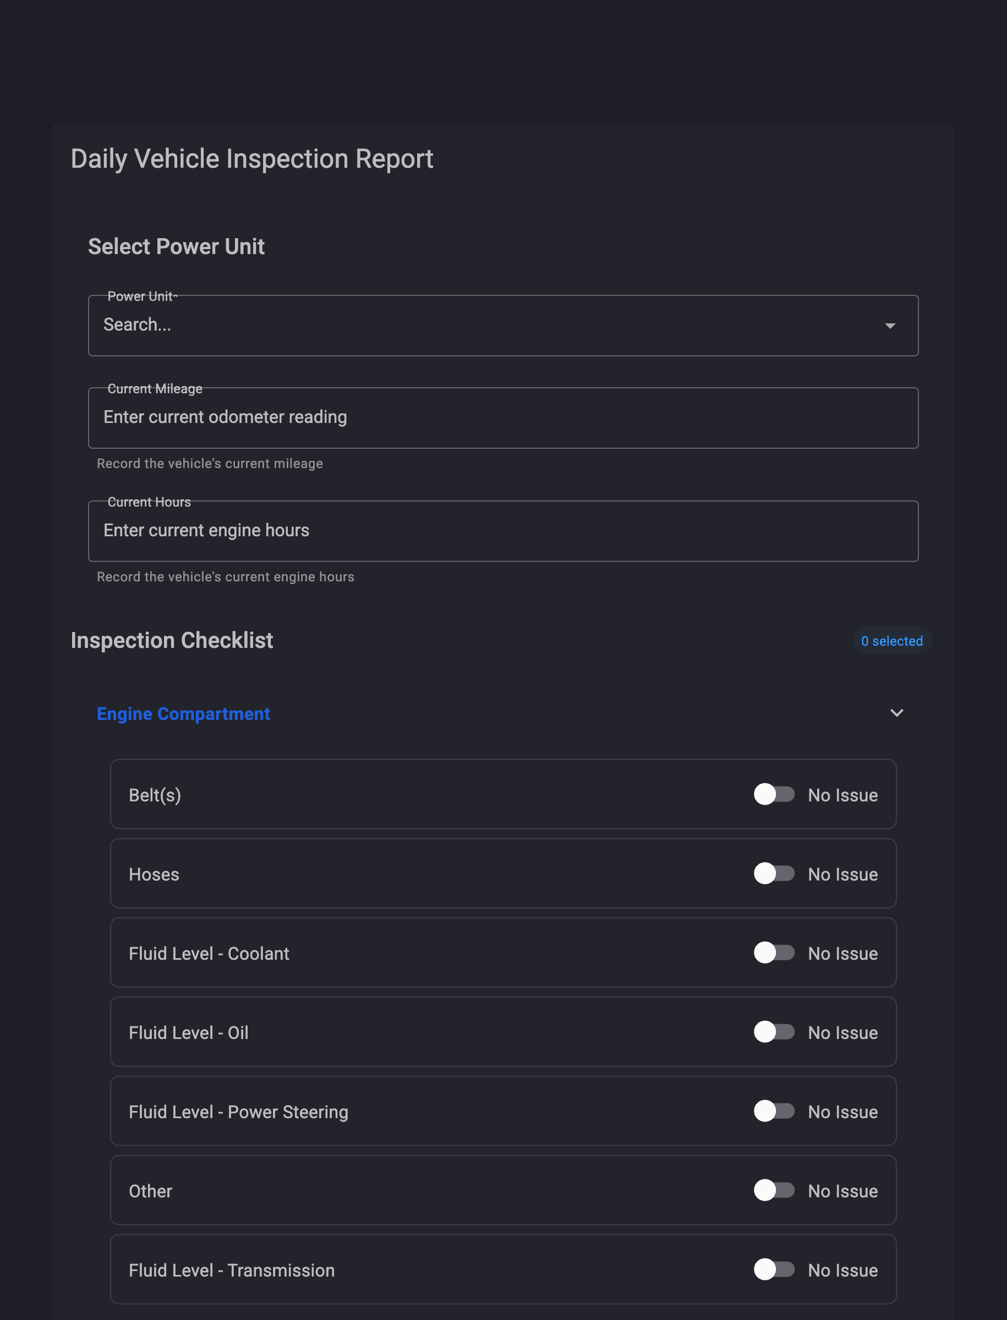This screenshot has width=1007, height=1320.
Task: Click the 0 selected badge
Action: [x=891, y=641]
